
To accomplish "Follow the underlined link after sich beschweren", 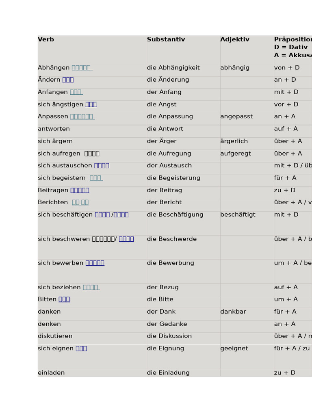I will coord(126,239).
